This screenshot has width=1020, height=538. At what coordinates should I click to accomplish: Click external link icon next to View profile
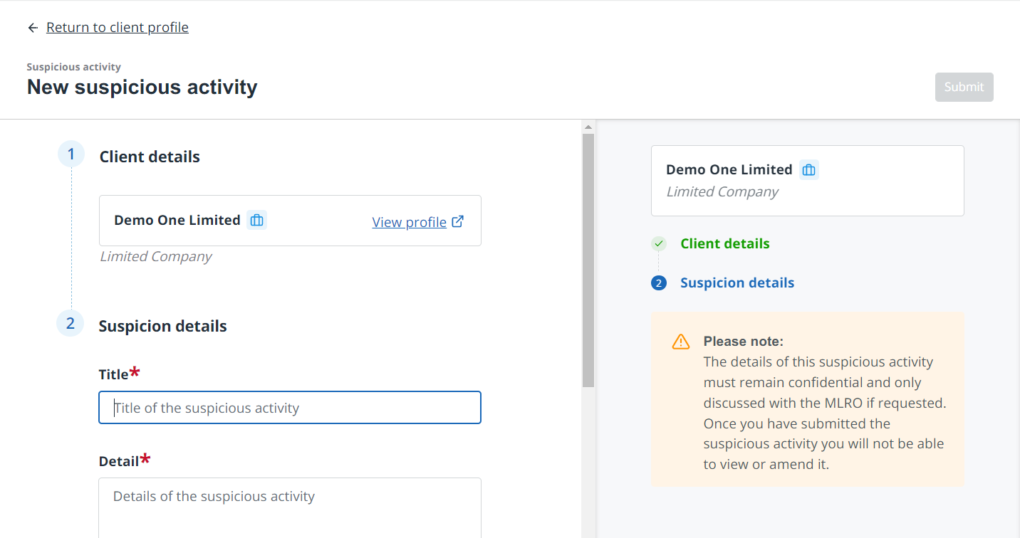pyautogui.click(x=458, y=221)
